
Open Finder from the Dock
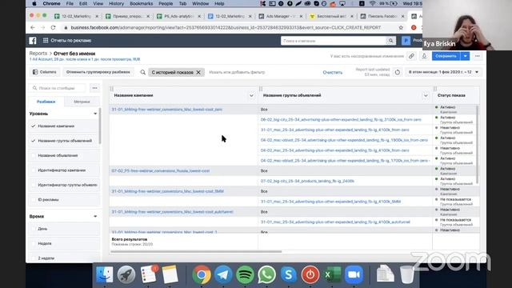(x=105, y=274)
